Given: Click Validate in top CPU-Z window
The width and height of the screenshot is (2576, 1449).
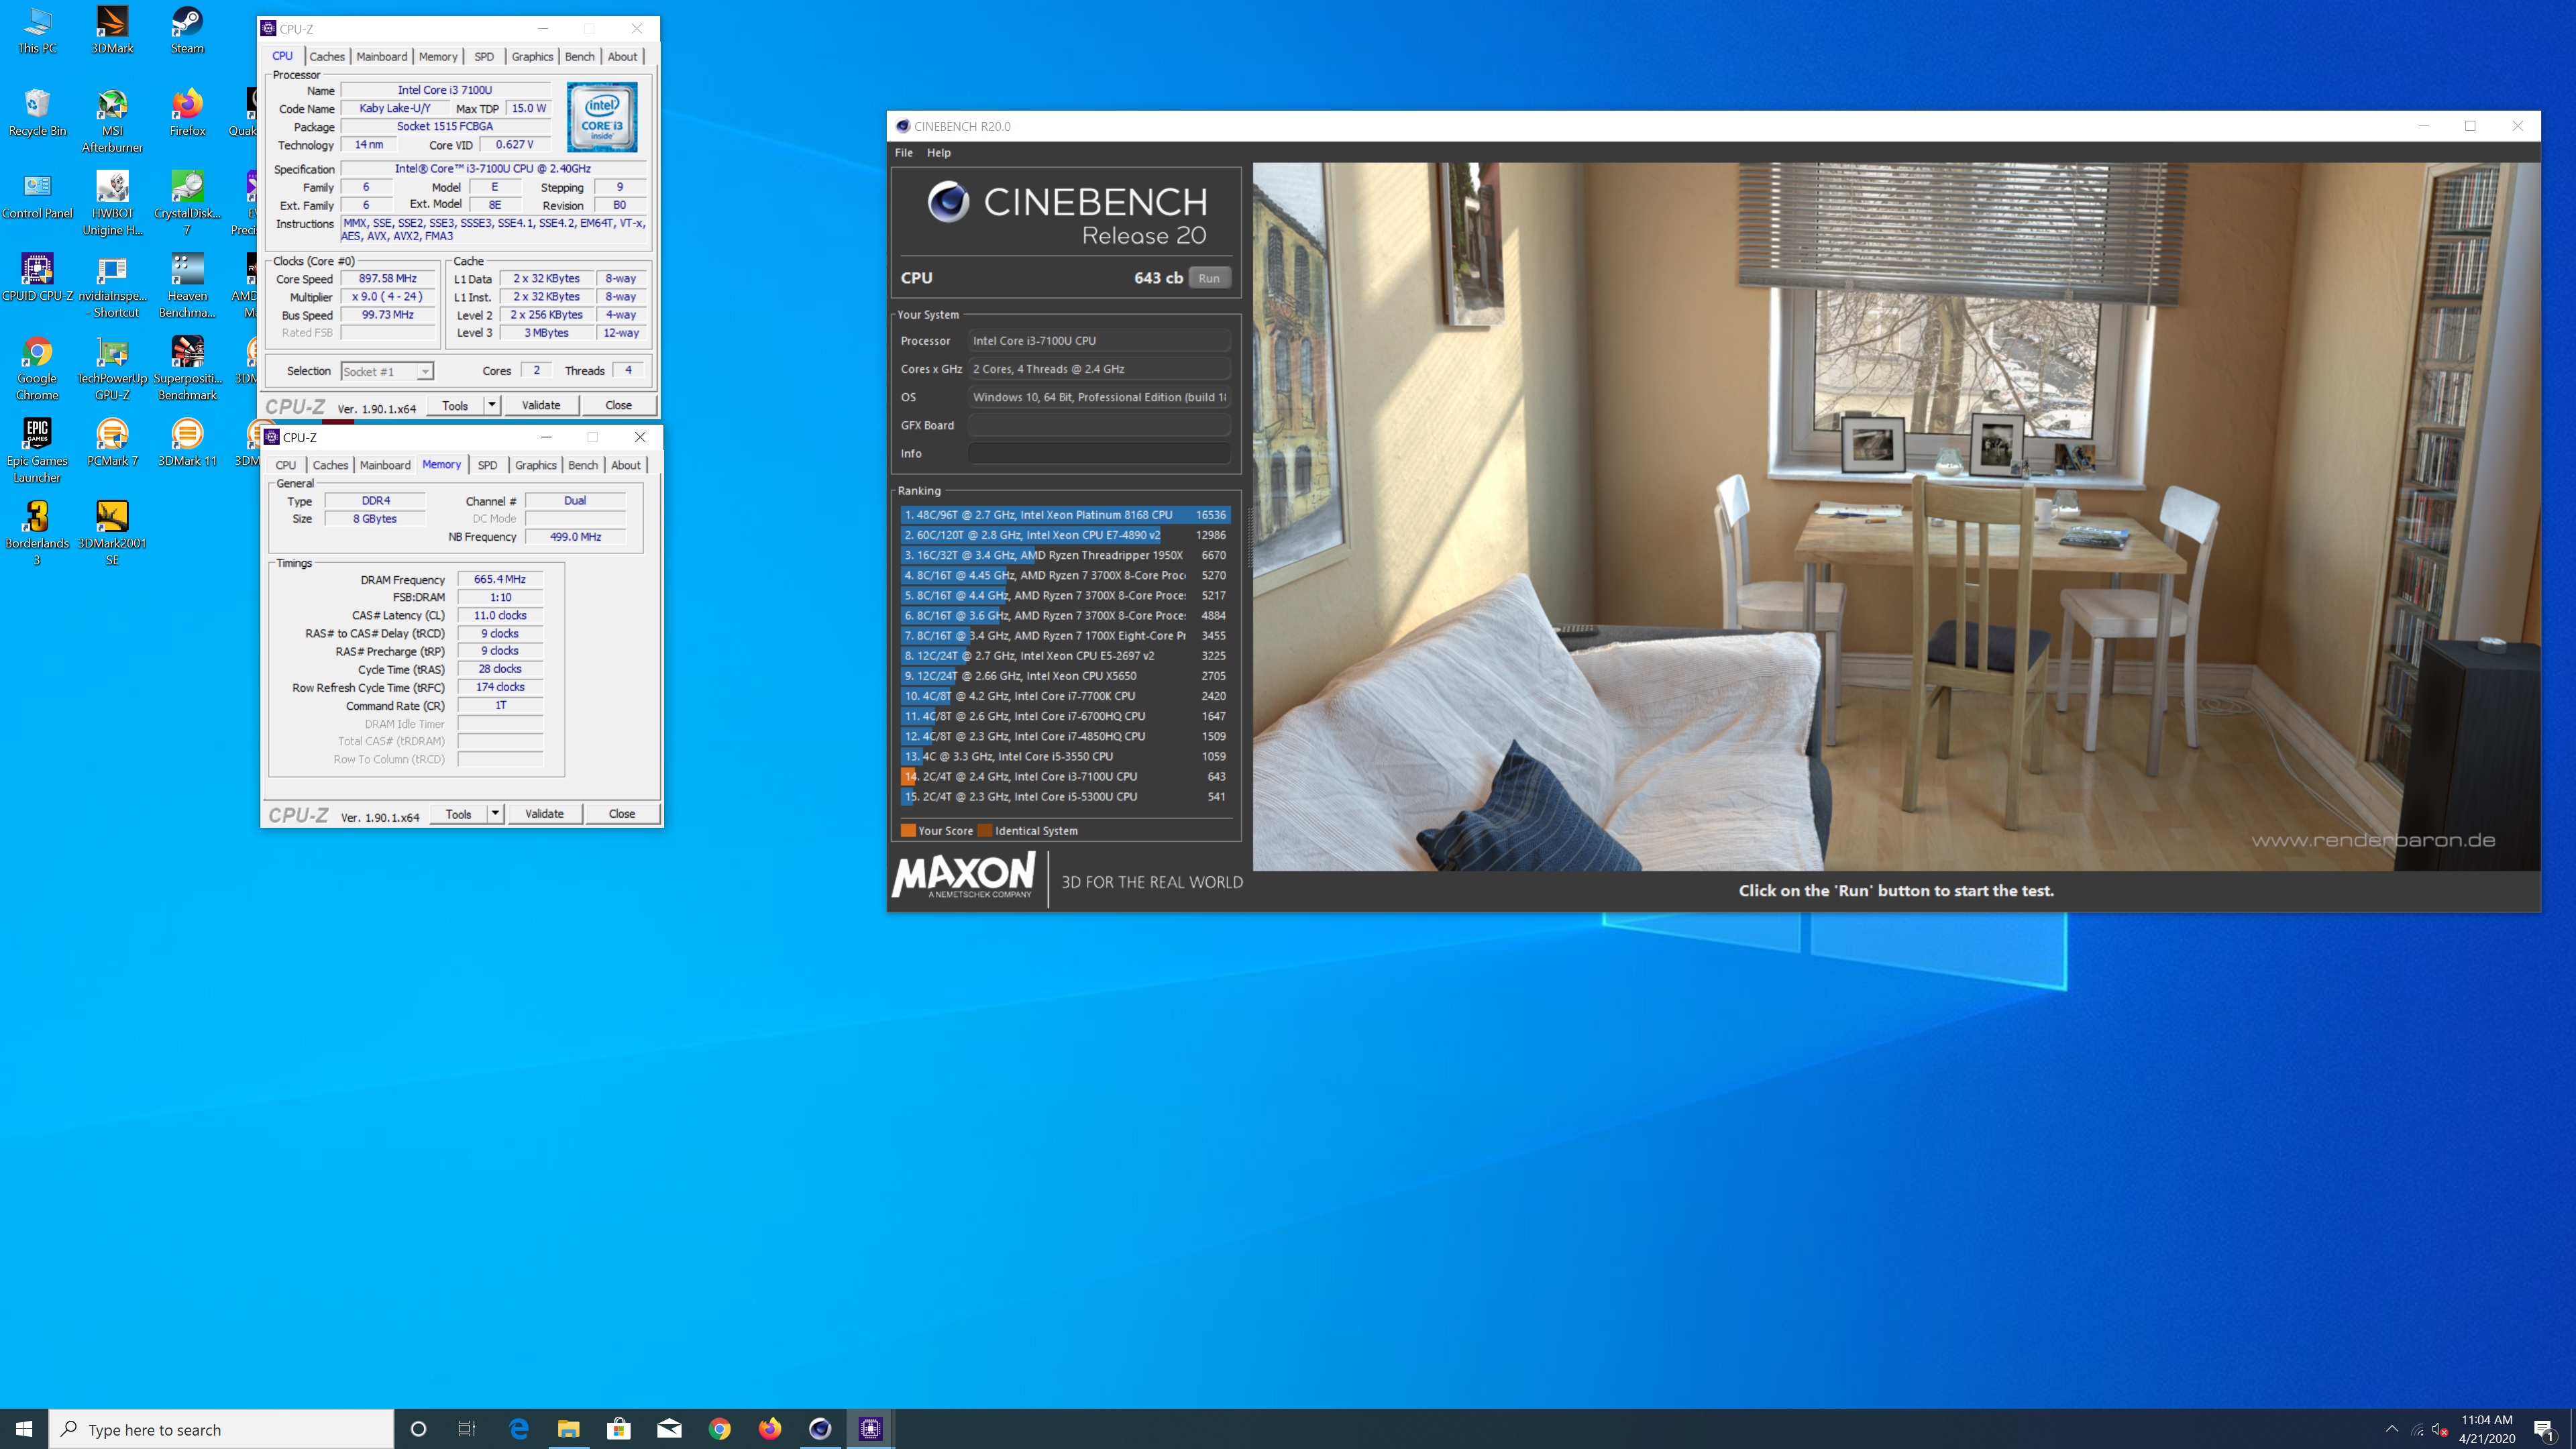Looking at the screenshot, I should pos(541,405).
